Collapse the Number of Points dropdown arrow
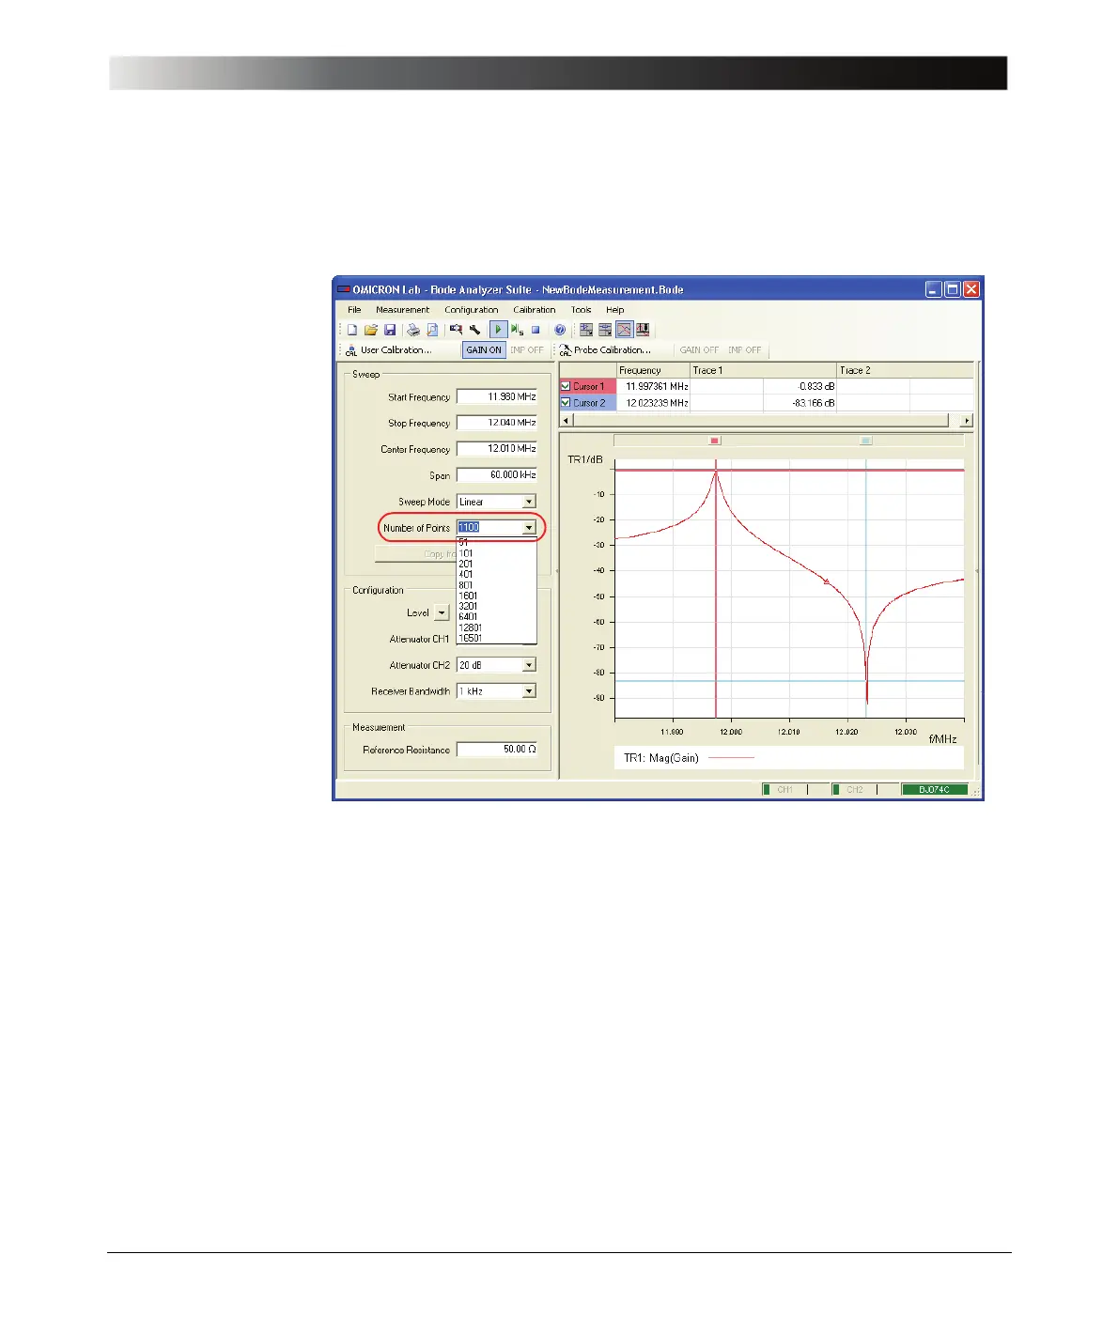Viewport: 1118px width, 1332px height. pyautogui.click(x=529, y=528)
